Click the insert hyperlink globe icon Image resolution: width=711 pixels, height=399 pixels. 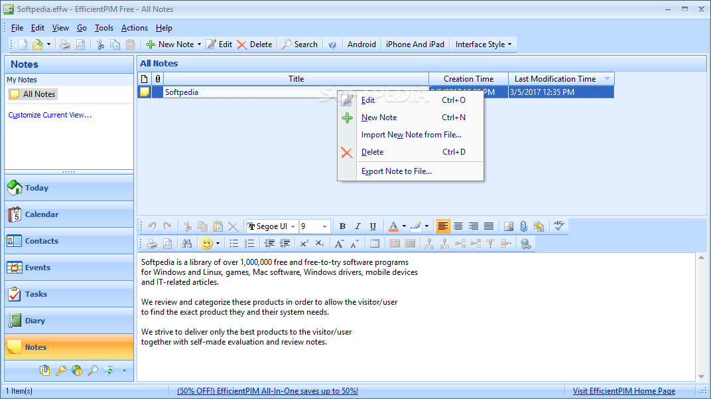[525, 244]
